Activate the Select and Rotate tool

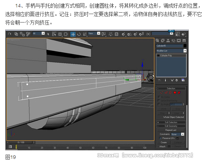tap(79, 34)
